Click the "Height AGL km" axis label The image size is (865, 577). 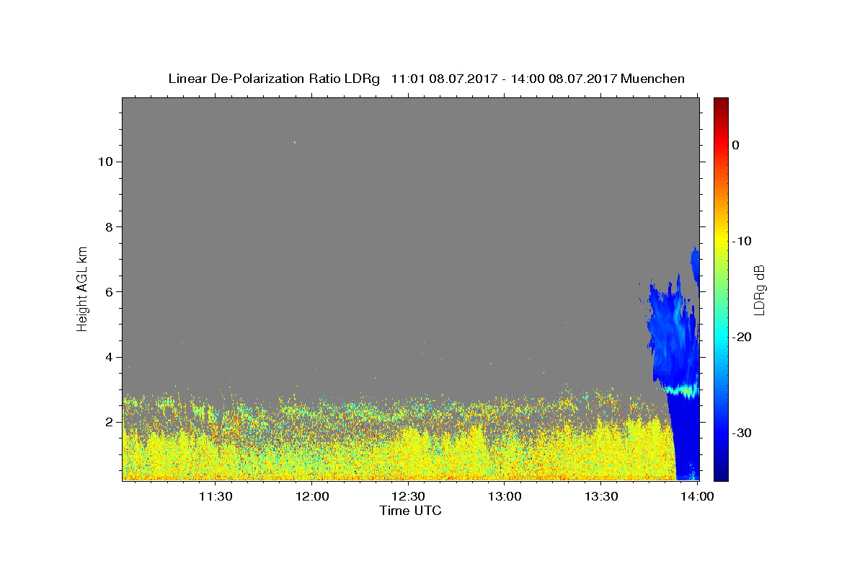(82, 288)
